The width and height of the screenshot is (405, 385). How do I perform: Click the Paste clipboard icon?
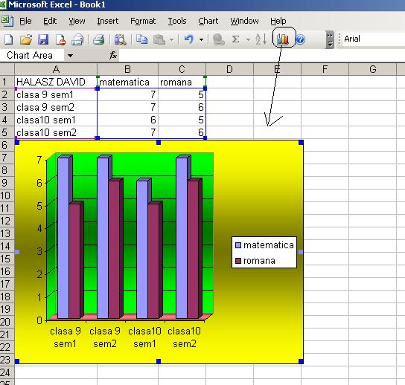(x=159, y=39)
